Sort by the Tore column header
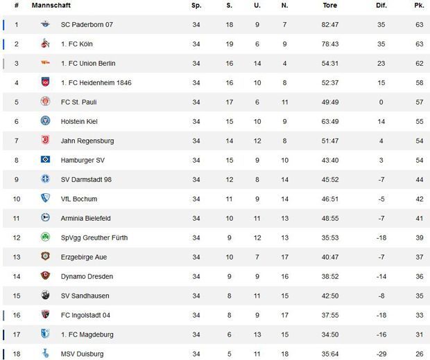This screenshot has width=430, height=360. (330, 6)
